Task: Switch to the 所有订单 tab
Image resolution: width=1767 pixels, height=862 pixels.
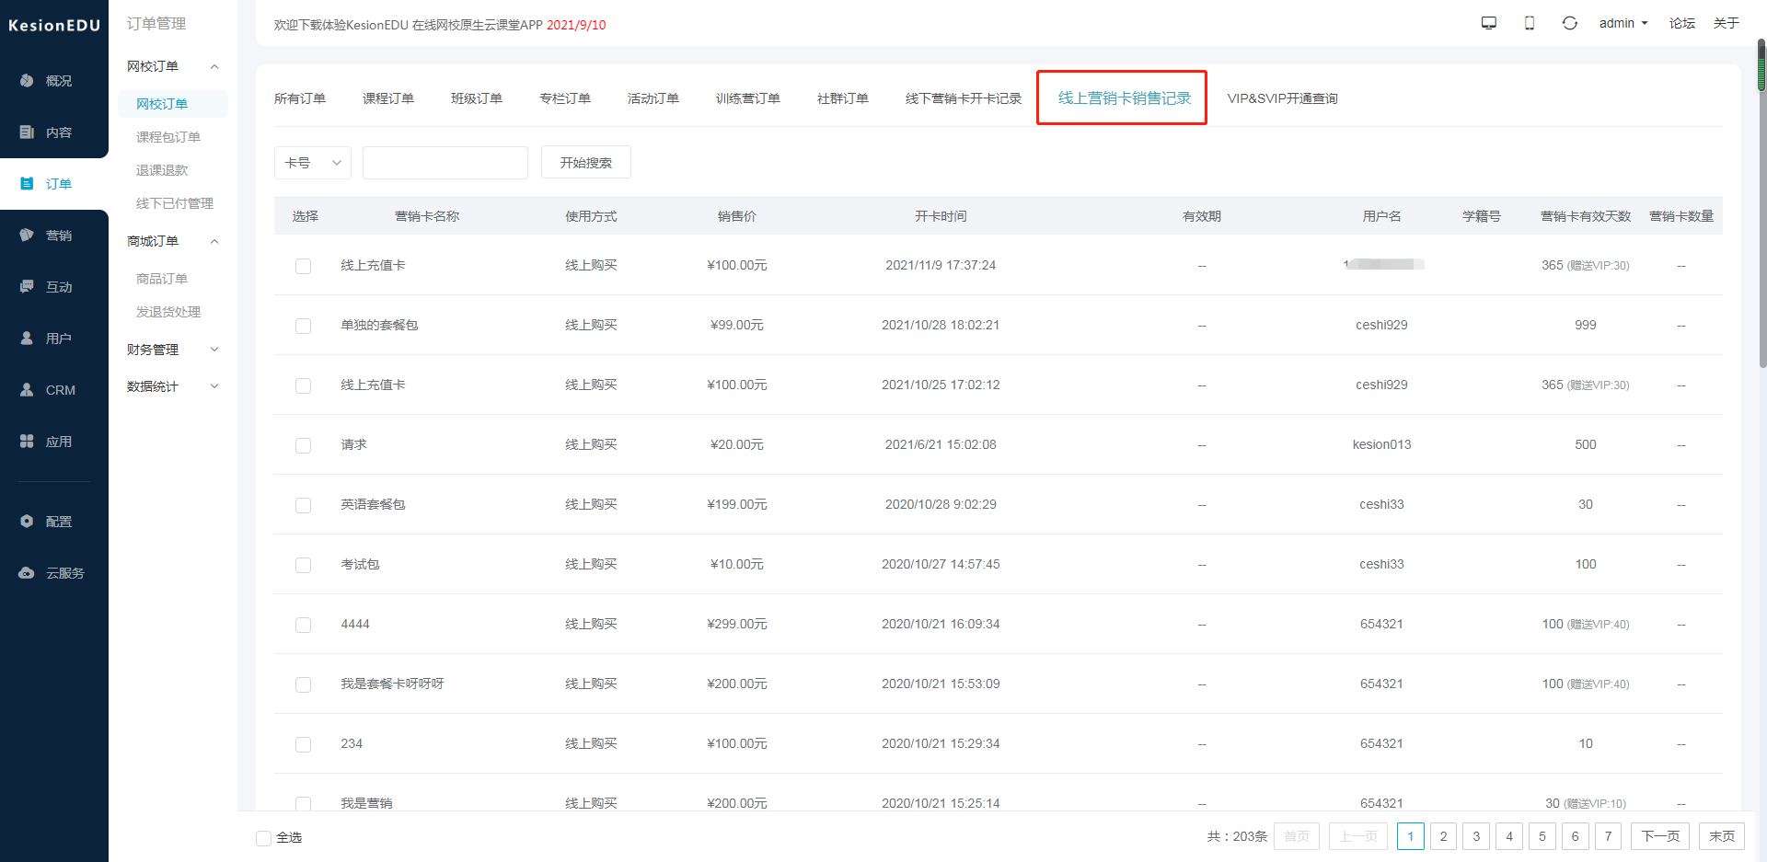Action: 300,98
